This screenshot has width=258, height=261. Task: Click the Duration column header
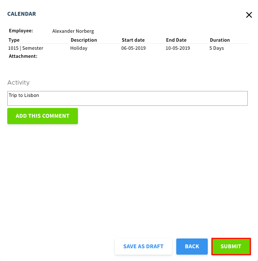point(220,40)
